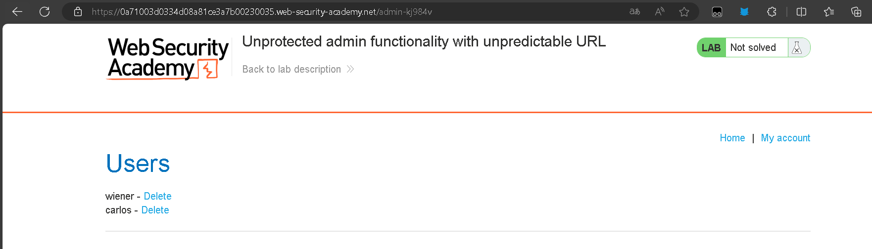Open the mask-face extension icon
Viewport: 872px width, 249px height.
click(x=717, y=12)
